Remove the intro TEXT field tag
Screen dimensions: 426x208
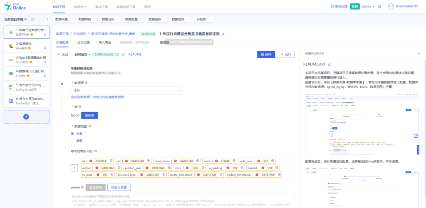tap(203, 168)
